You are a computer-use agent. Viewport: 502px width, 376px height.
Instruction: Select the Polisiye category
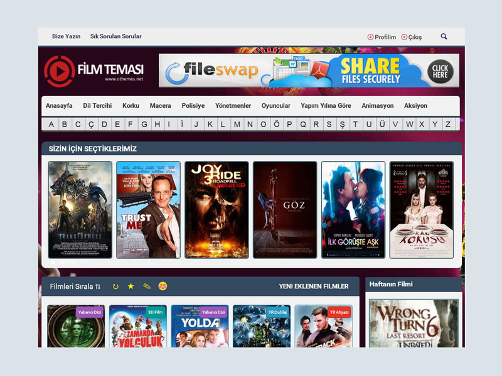tap(193, 105)
